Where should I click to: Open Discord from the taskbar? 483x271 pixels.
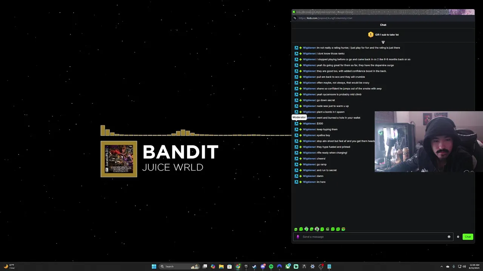[263, 266]
